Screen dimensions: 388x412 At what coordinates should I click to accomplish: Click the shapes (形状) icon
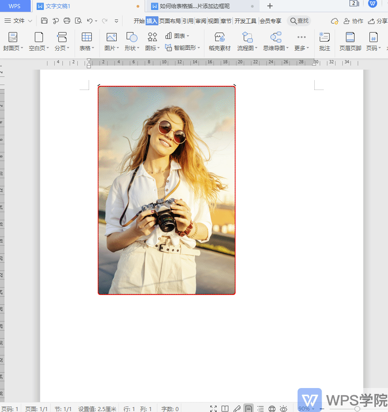132,37
